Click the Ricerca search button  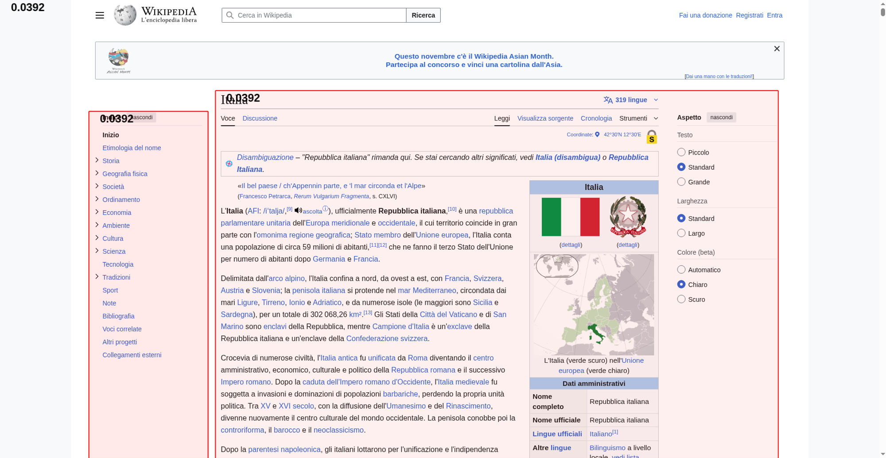[x=423, y=16]
